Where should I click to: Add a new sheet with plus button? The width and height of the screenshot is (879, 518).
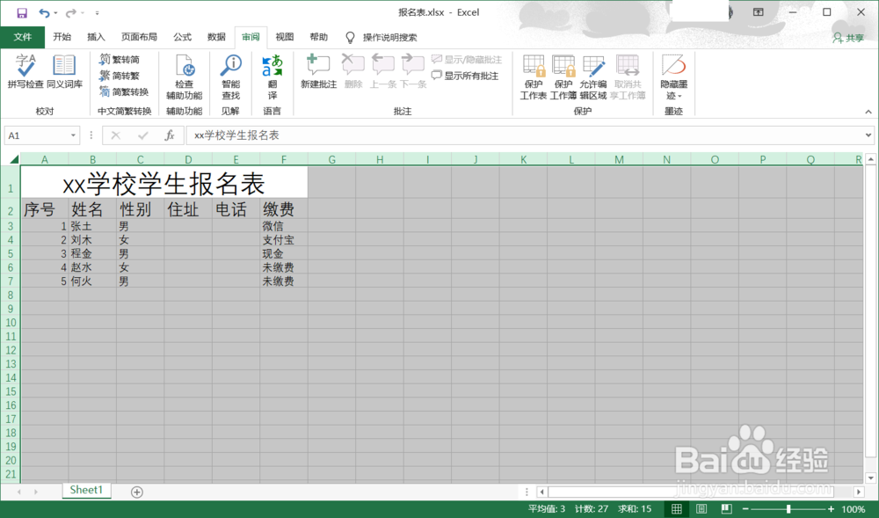click(x=137, y=492)
